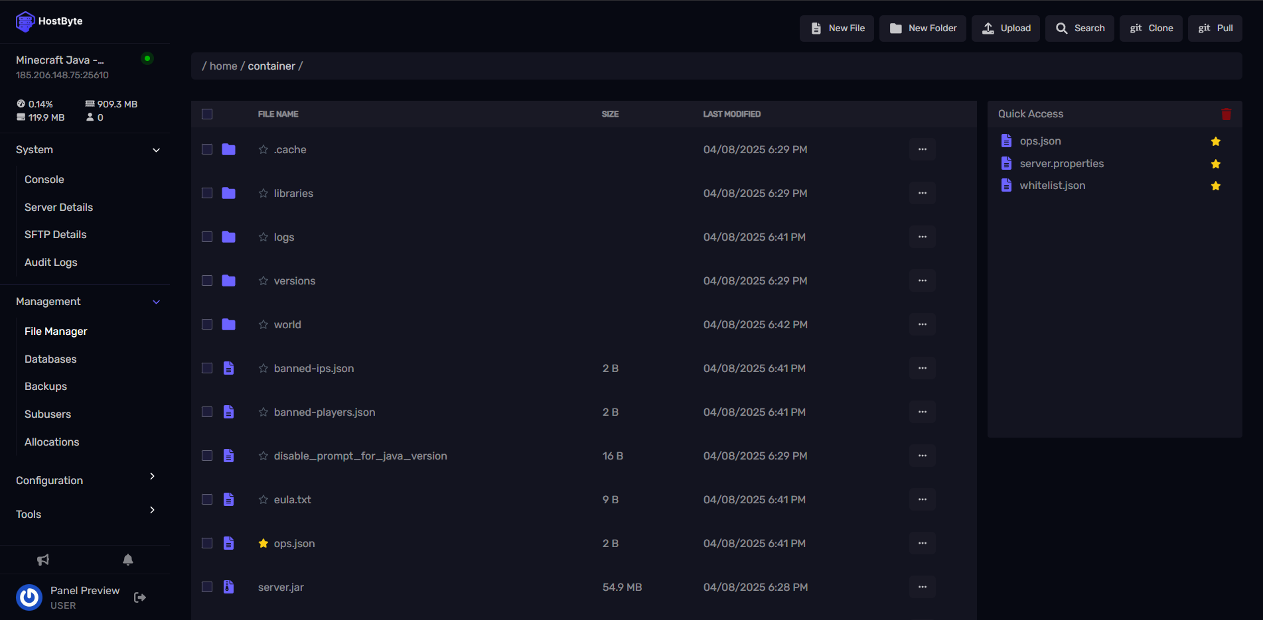The height and width of the screenshot is (620, 1263).
Task: Star the world folder as favorite
Action: click(x=263, y=324)
